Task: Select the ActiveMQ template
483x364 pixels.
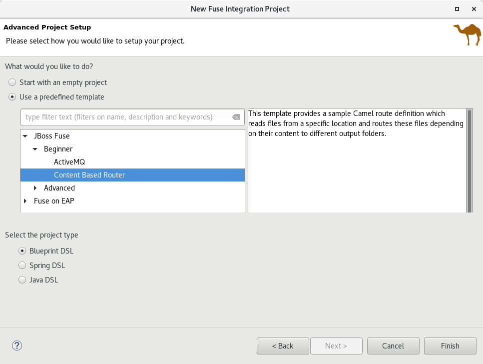Action: point(69,162)
